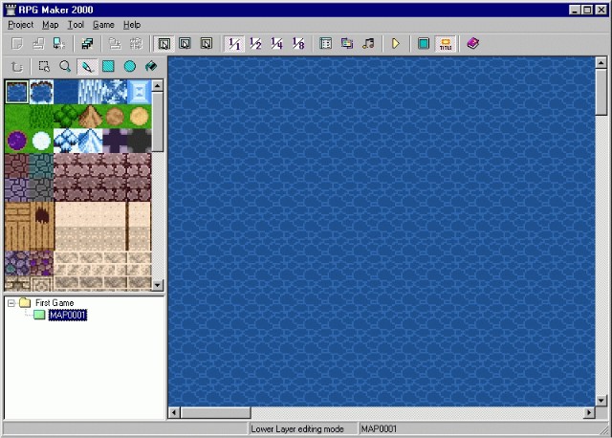Select the waterfall ice tile
This screenshot has width=612, height=438.
pos(91,92)
